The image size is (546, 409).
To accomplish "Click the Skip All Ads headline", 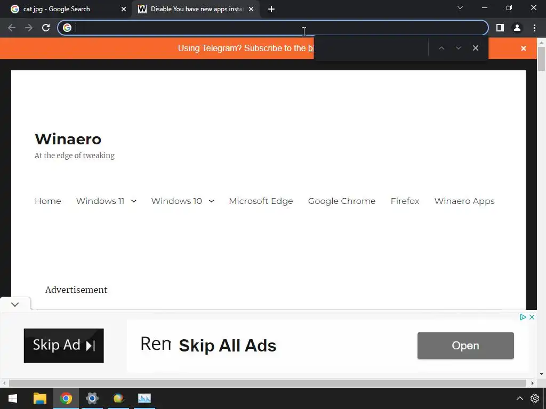I will point(227,346).
